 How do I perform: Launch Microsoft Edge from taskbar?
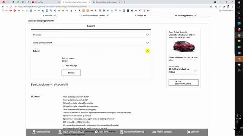coord(239,23)
